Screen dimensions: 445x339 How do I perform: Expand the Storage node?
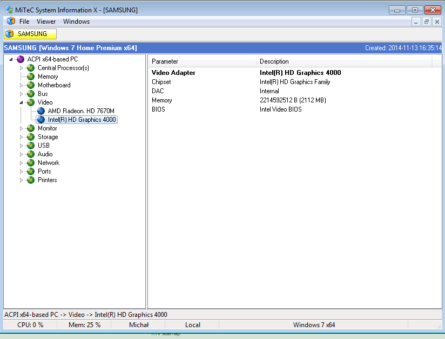coord(21,137)
